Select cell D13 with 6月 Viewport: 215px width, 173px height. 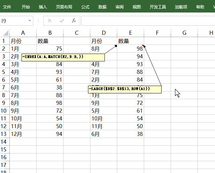pyautogui.click(x=104, y=134)
